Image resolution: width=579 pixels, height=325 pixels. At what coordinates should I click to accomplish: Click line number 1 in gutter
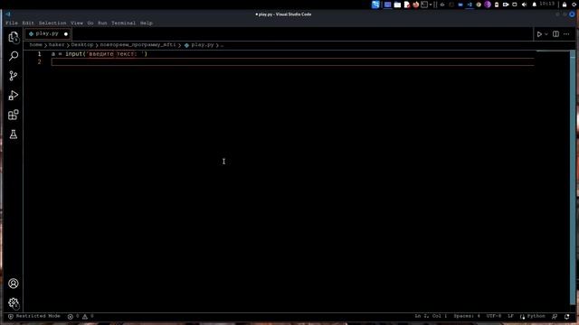tap(39, 54)
